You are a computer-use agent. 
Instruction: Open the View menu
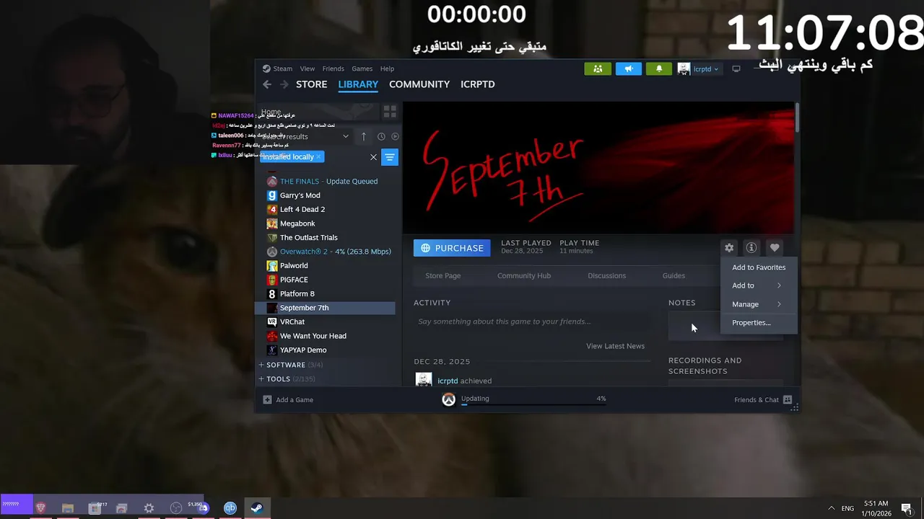(x=308, y=68)
